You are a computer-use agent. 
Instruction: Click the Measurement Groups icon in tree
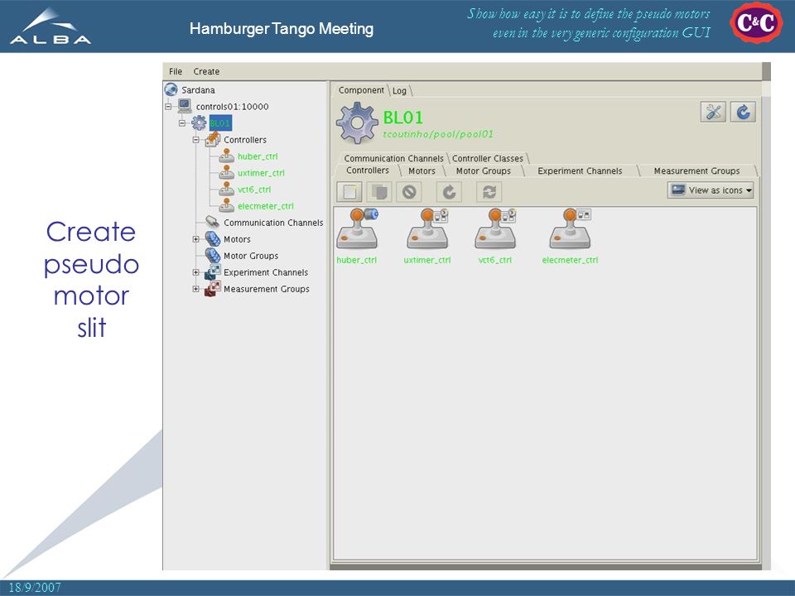(213, 288)
